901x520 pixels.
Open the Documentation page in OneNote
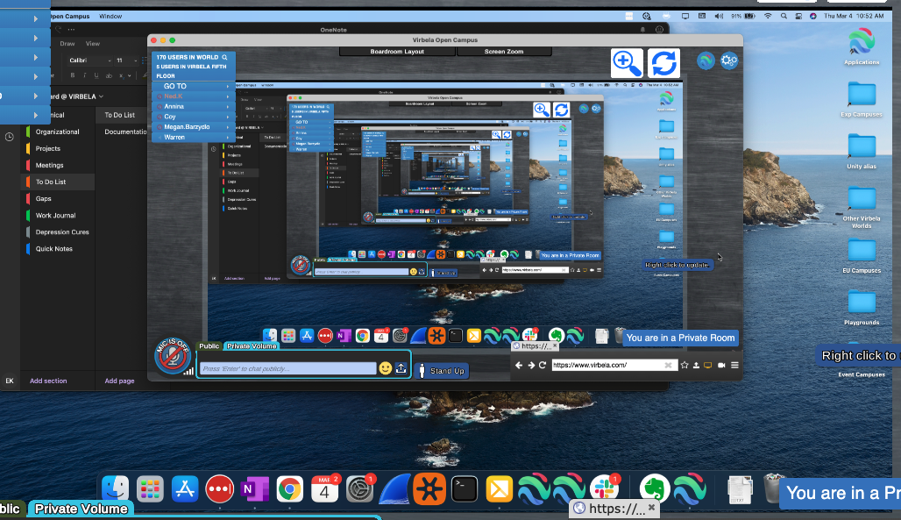[x=125, y=132]
